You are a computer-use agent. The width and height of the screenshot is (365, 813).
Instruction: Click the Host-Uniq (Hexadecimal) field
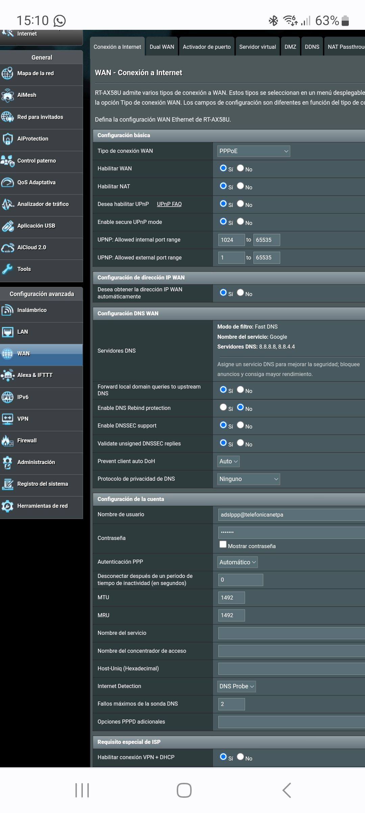click(x=292, y=669)
